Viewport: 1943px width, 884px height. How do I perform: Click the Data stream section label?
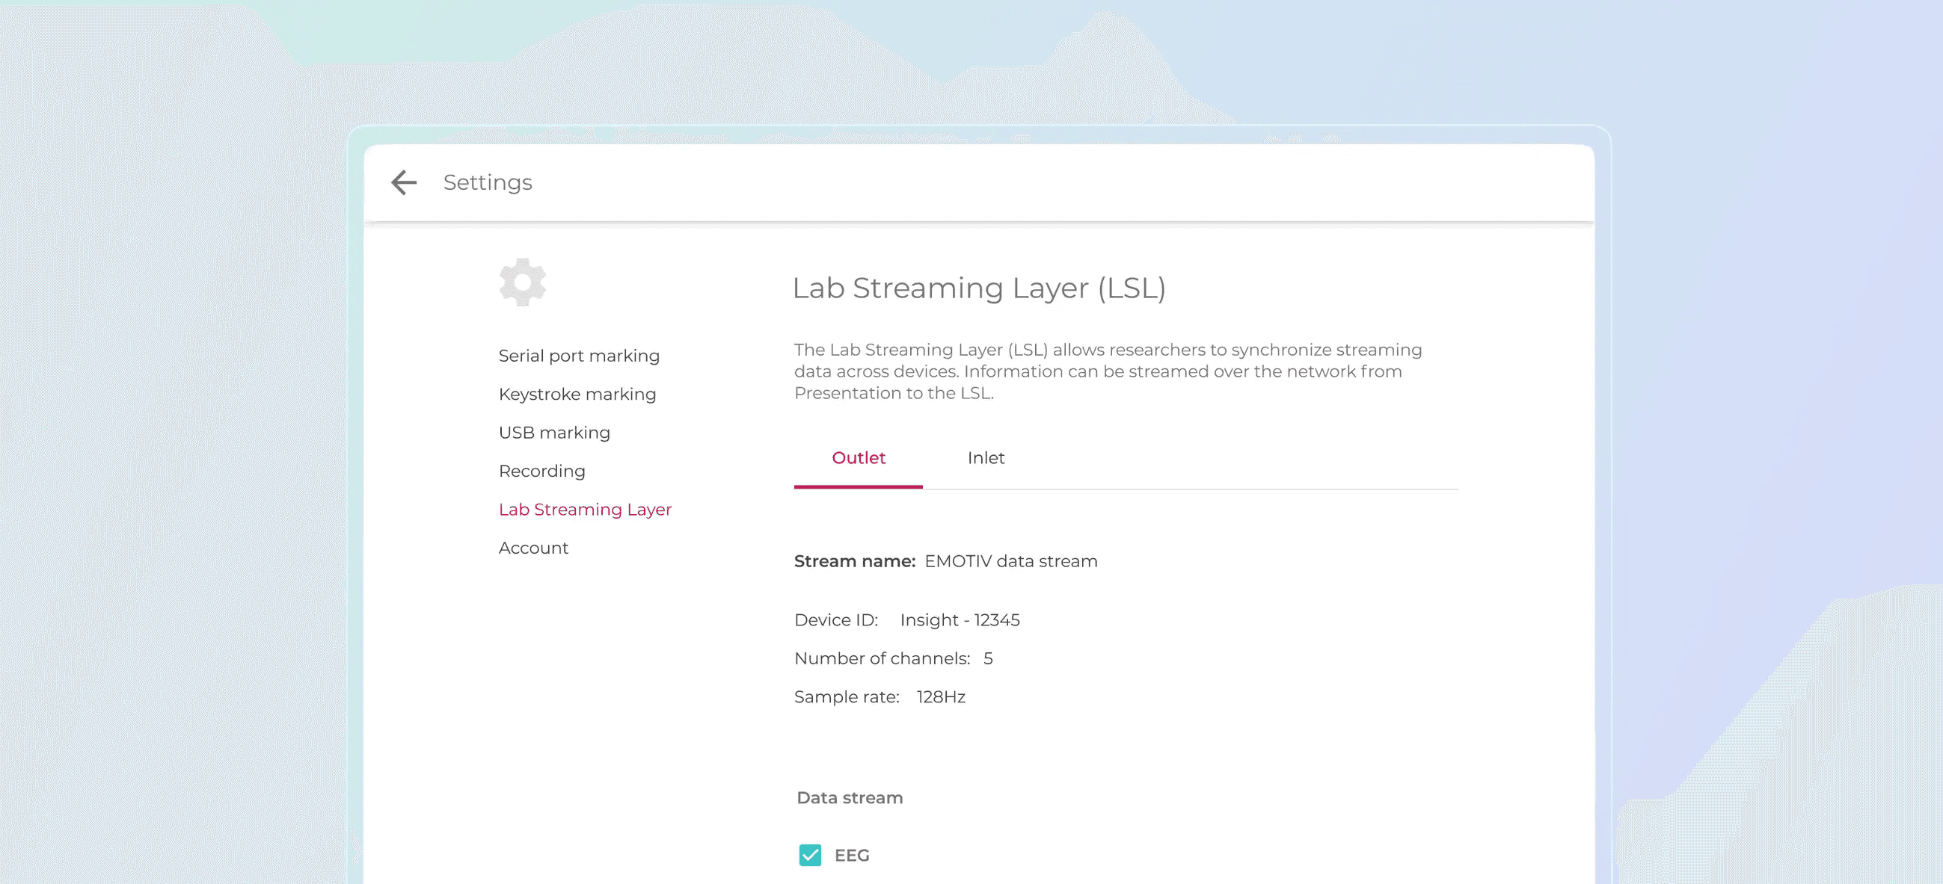[850, 797]
